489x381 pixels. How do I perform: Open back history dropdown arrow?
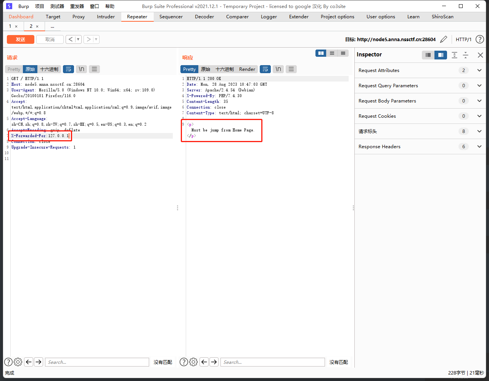point(78,39)
